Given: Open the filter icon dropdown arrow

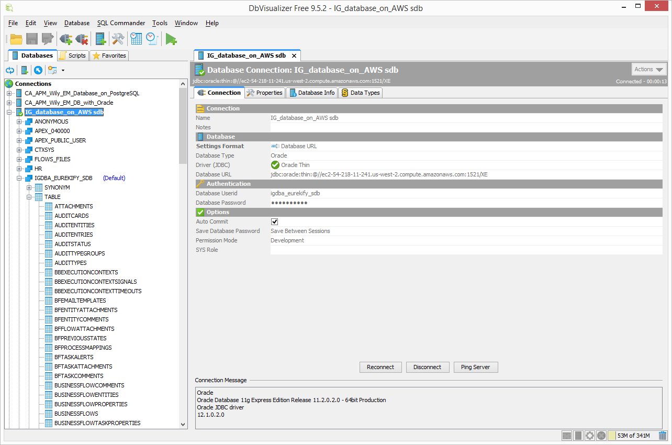Looking at the screenshot, I should coord(63,70).
